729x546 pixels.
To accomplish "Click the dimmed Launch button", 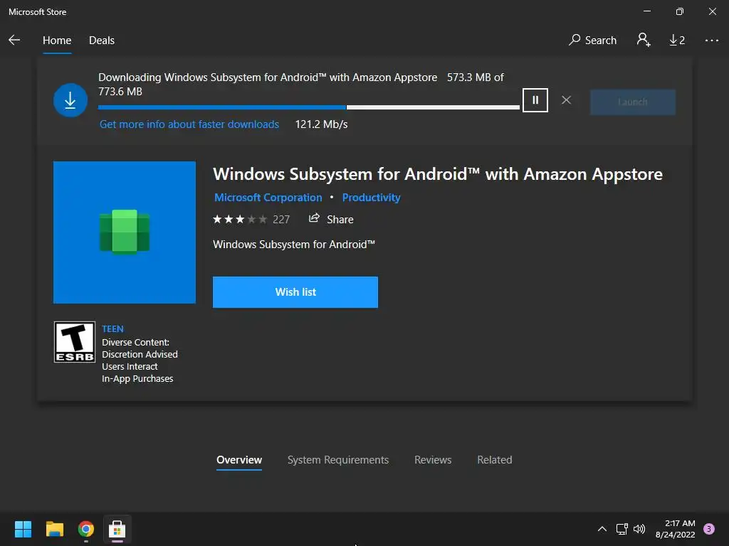I will (632, 102).
